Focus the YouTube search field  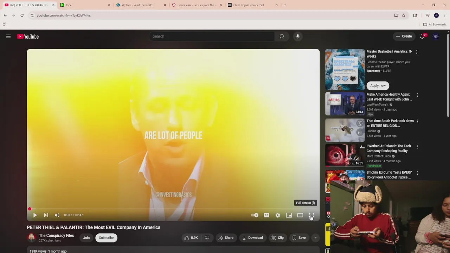pos(212,36)
